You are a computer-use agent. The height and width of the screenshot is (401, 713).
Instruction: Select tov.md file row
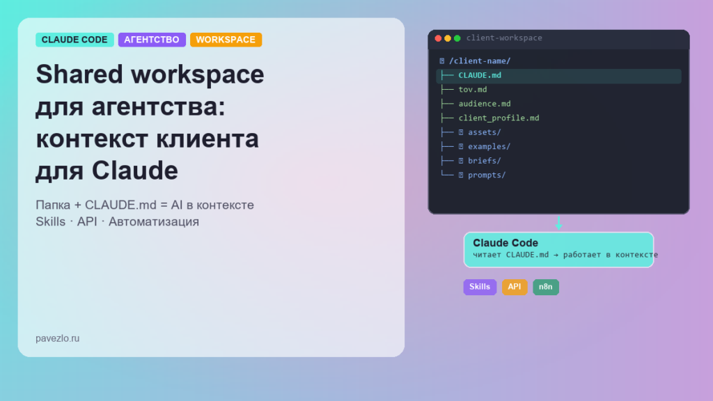tap(473, 90)
